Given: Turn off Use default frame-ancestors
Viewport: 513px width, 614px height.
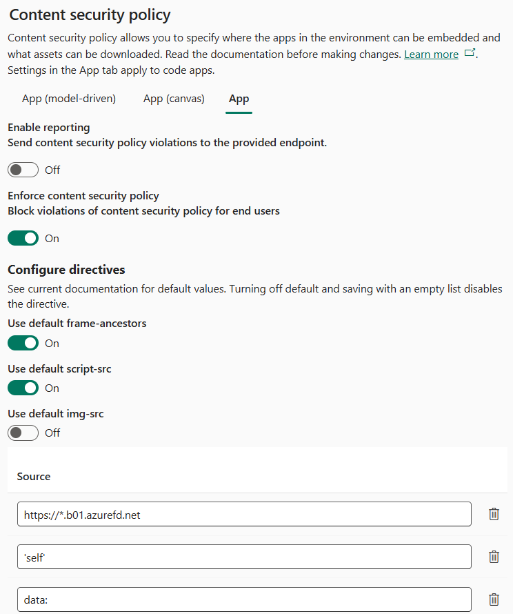Looking at the screenshot, I should [23, 343].
